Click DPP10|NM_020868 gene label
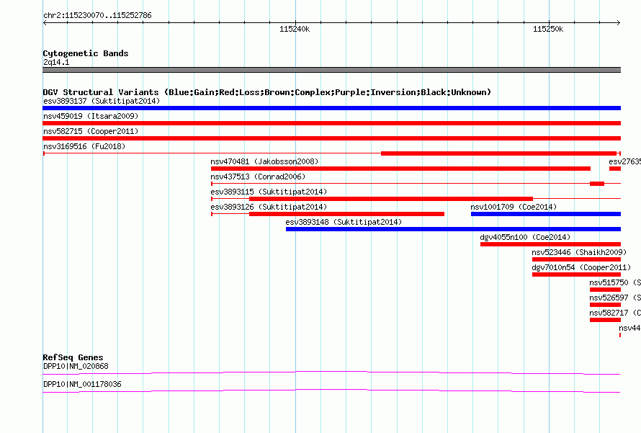641x433 pixels. [76, 366]
